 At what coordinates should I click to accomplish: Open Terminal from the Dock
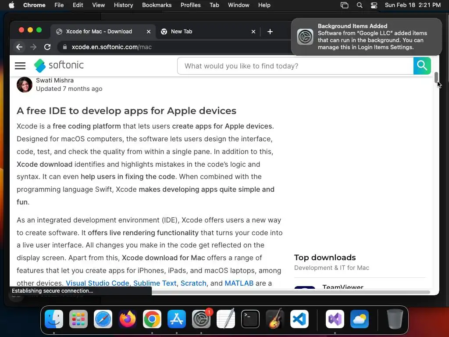point(250,319)
